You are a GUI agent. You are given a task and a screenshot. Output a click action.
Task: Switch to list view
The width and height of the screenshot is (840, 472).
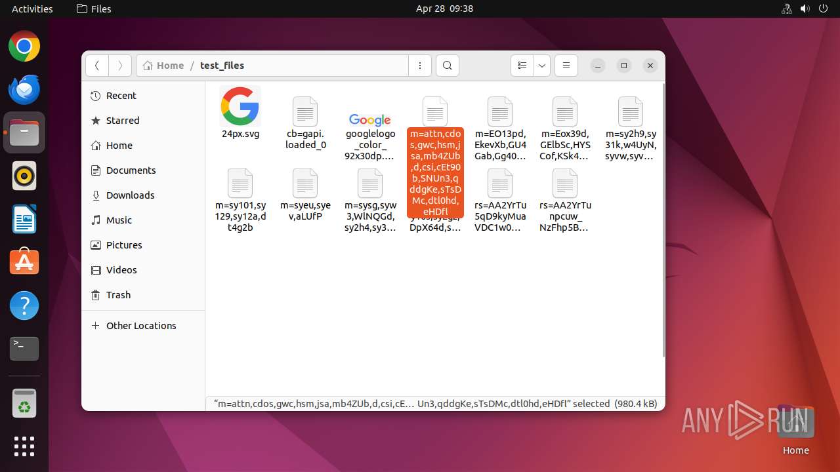point(522,66)
